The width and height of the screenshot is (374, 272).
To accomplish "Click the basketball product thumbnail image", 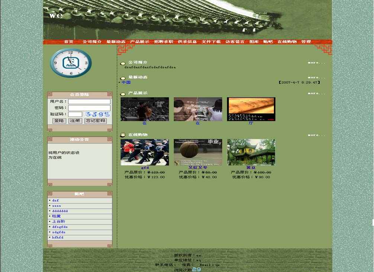I will [198, 152].
